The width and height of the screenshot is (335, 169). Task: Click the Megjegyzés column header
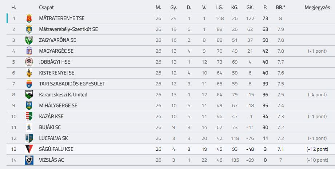(317, 8)
